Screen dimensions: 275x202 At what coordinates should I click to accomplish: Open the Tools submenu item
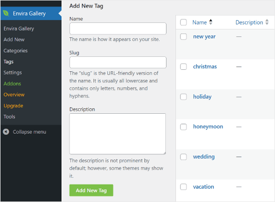coord(9,117)
